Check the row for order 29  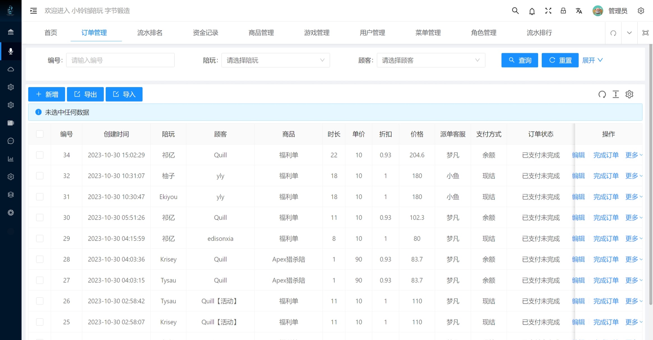point(40,238)
